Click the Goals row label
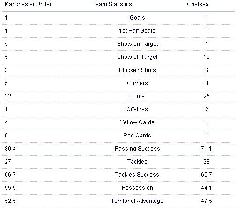237x208 pixels. (137, 18)
